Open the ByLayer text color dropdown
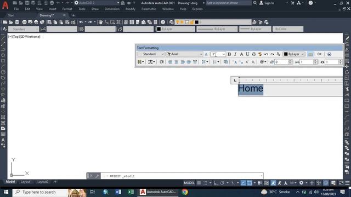The image size is (351, 197). (x=294, y=54)
